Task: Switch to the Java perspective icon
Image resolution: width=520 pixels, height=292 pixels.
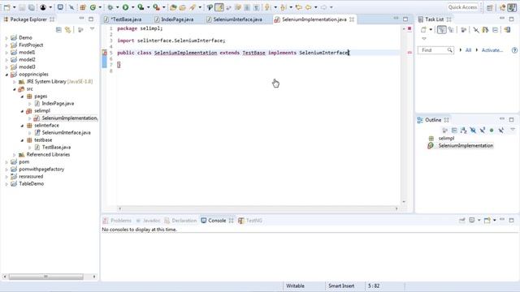Action: (512, 7)
